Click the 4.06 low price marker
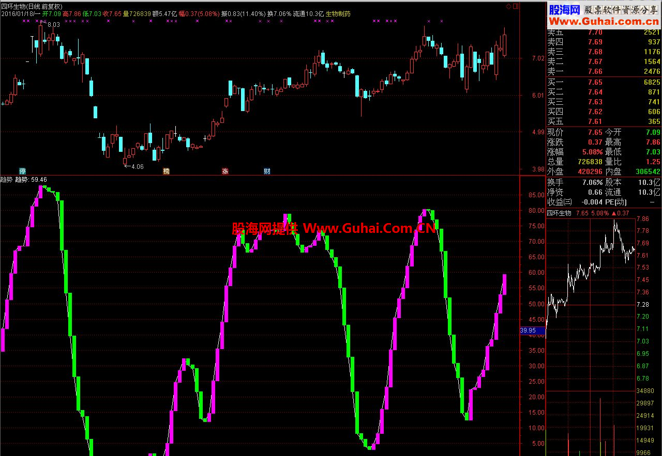The height and width of the screenshot is (456, 662). click(x=138, y=166)
